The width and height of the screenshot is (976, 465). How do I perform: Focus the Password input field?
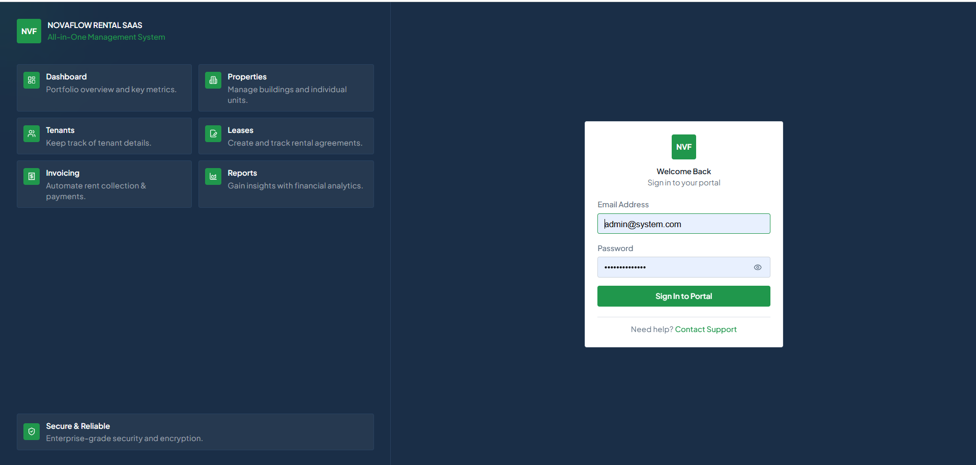click(x=684, y=267)
